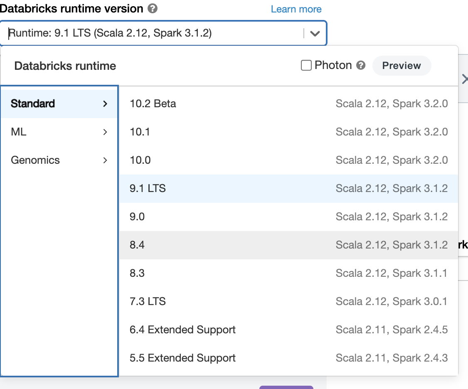Select the 7.3 LTS runtime
Viewport: 468px width, 389px height.
click(288, 301)
